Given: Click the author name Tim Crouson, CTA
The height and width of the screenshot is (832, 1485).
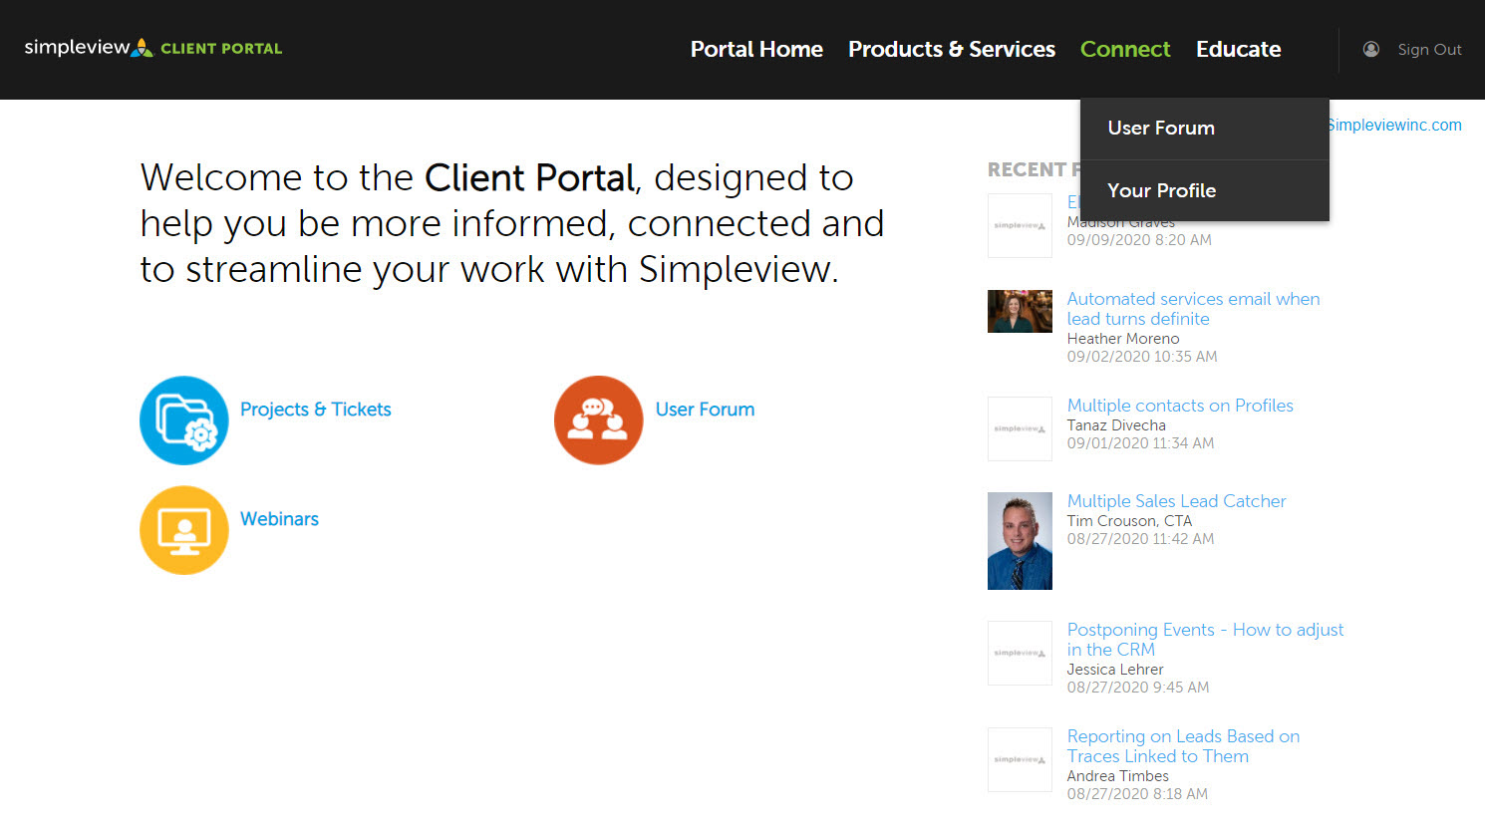Looking at the screenshot, I should 1129,521.
